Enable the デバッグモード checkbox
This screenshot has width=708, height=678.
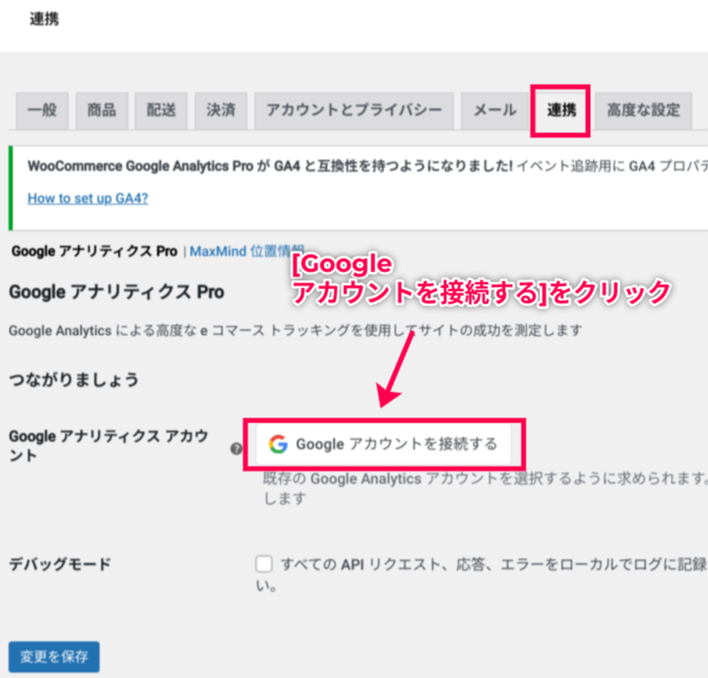point(264,563)
